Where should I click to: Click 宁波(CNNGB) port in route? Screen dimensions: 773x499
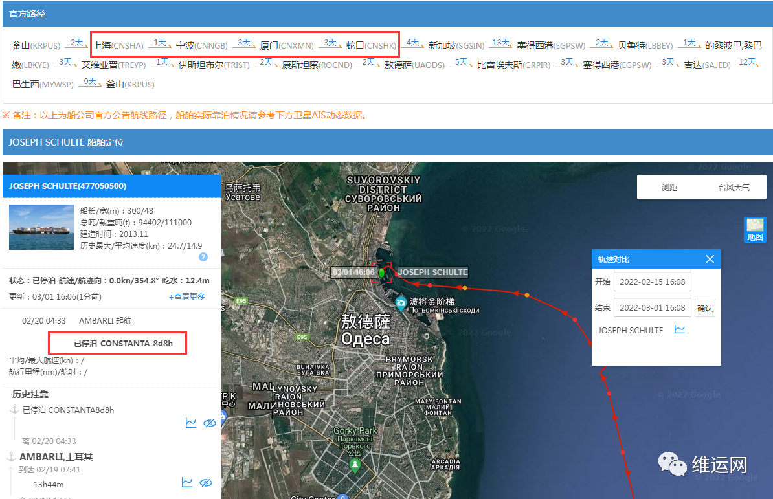pos(201,45)
